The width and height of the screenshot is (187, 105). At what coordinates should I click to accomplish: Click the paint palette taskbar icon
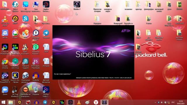tap(87, 102)
